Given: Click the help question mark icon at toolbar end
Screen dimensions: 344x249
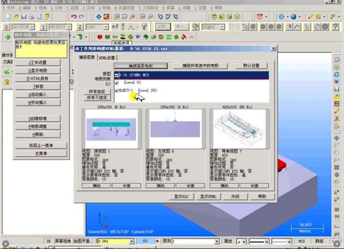Looking at the screenshot, I should [335, 27].
